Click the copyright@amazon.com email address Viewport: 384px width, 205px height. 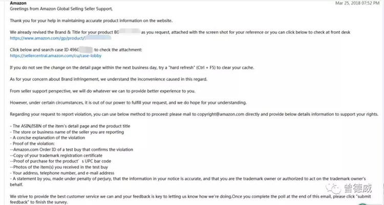(x=221, y=114)
